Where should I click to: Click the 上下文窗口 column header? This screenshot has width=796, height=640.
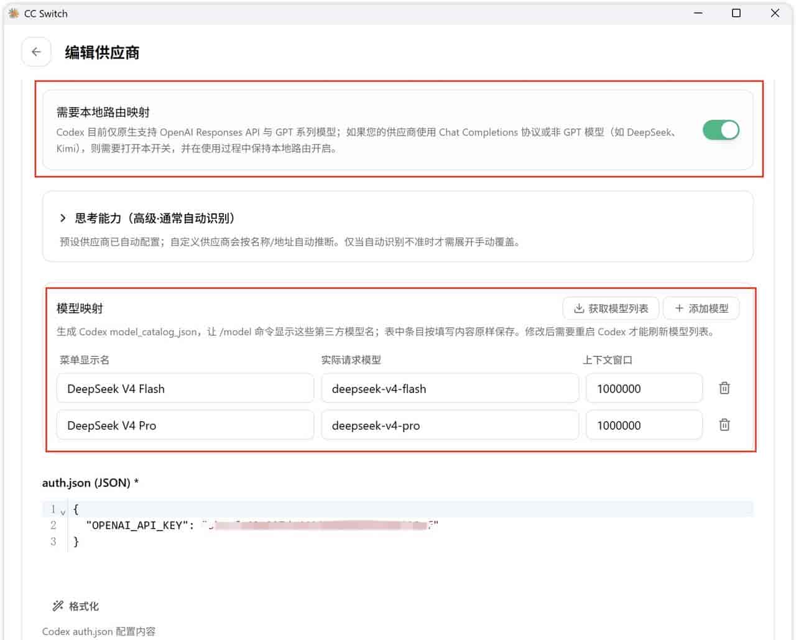(x=607, y=360)
